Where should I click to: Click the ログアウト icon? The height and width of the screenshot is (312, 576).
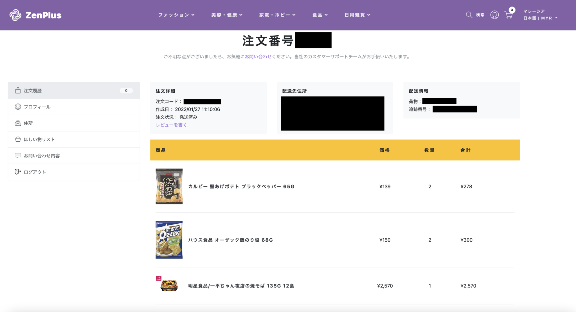17,171
